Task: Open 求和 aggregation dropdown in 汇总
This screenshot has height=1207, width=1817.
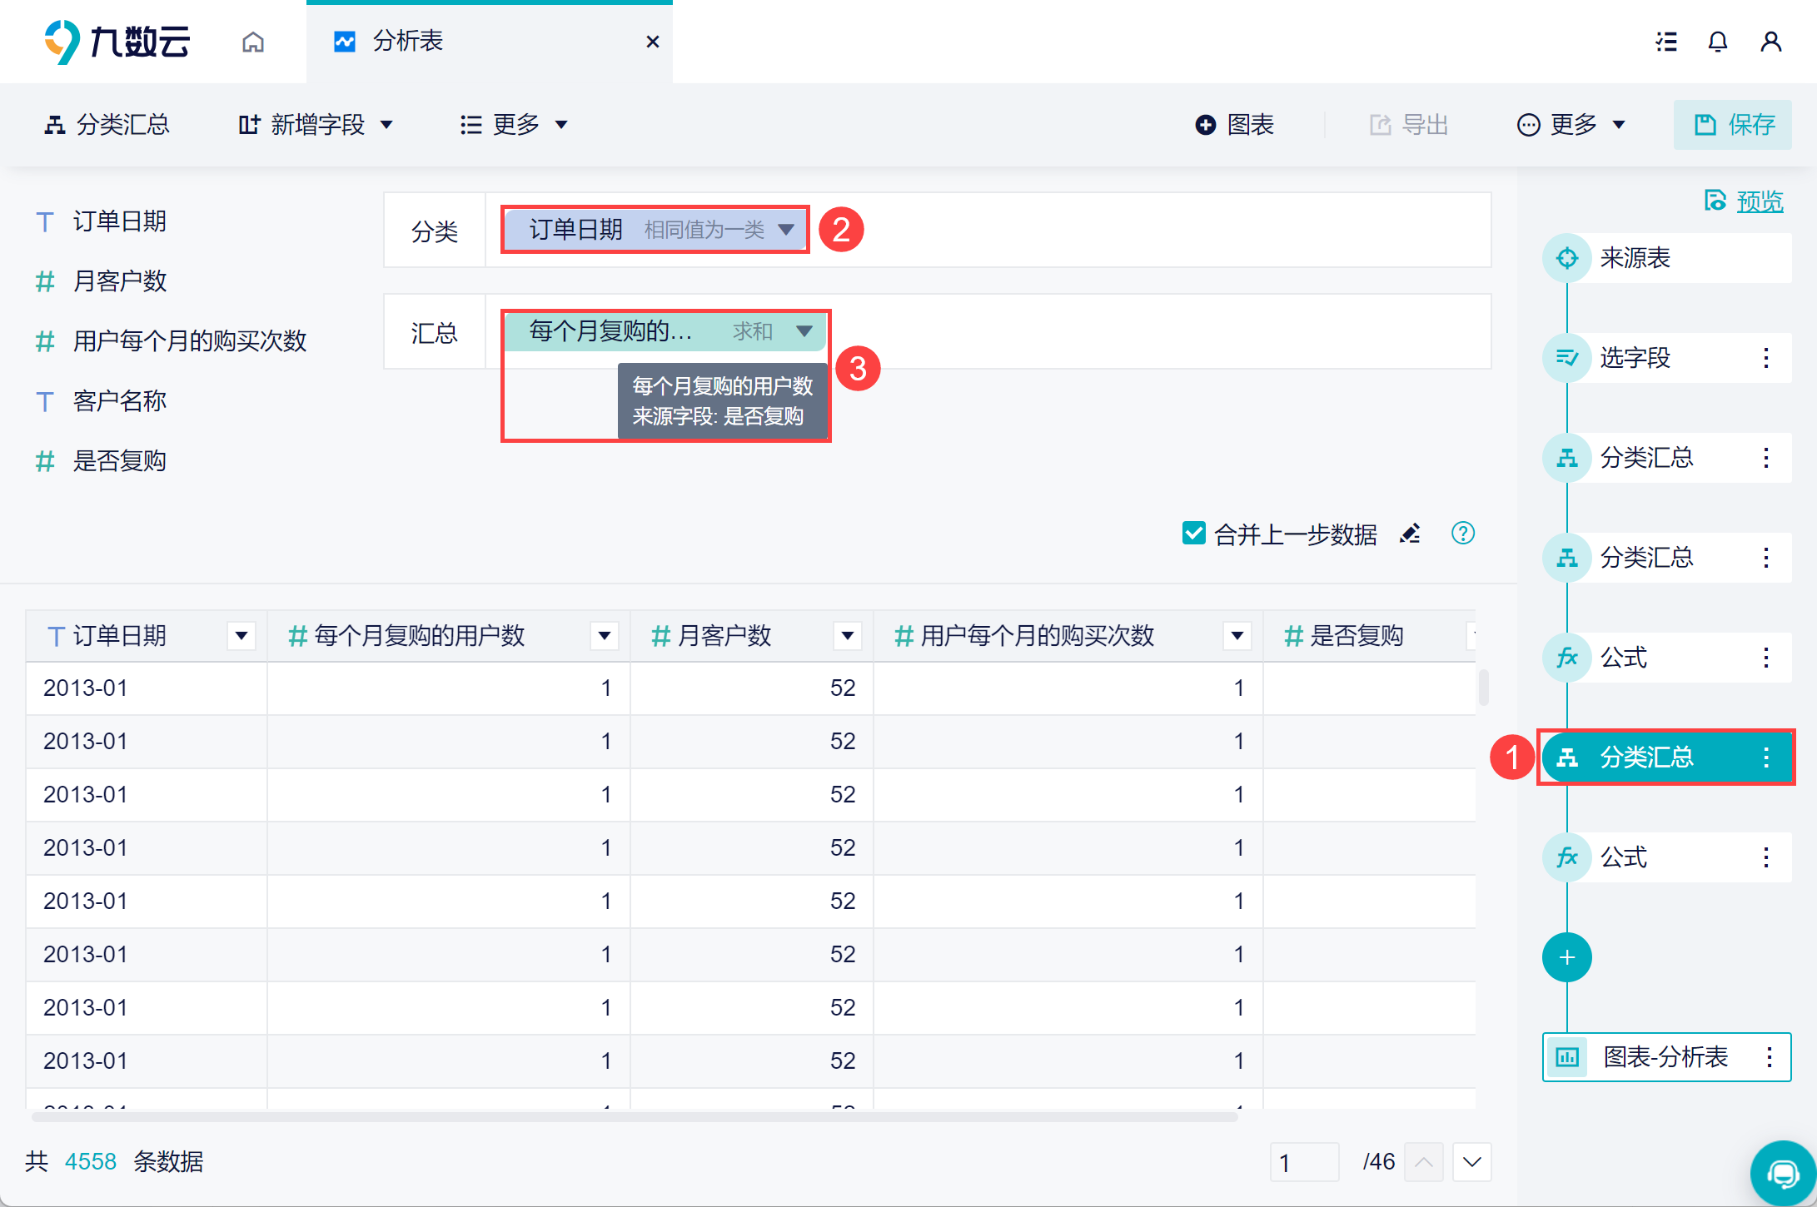Action: [804, 331]
